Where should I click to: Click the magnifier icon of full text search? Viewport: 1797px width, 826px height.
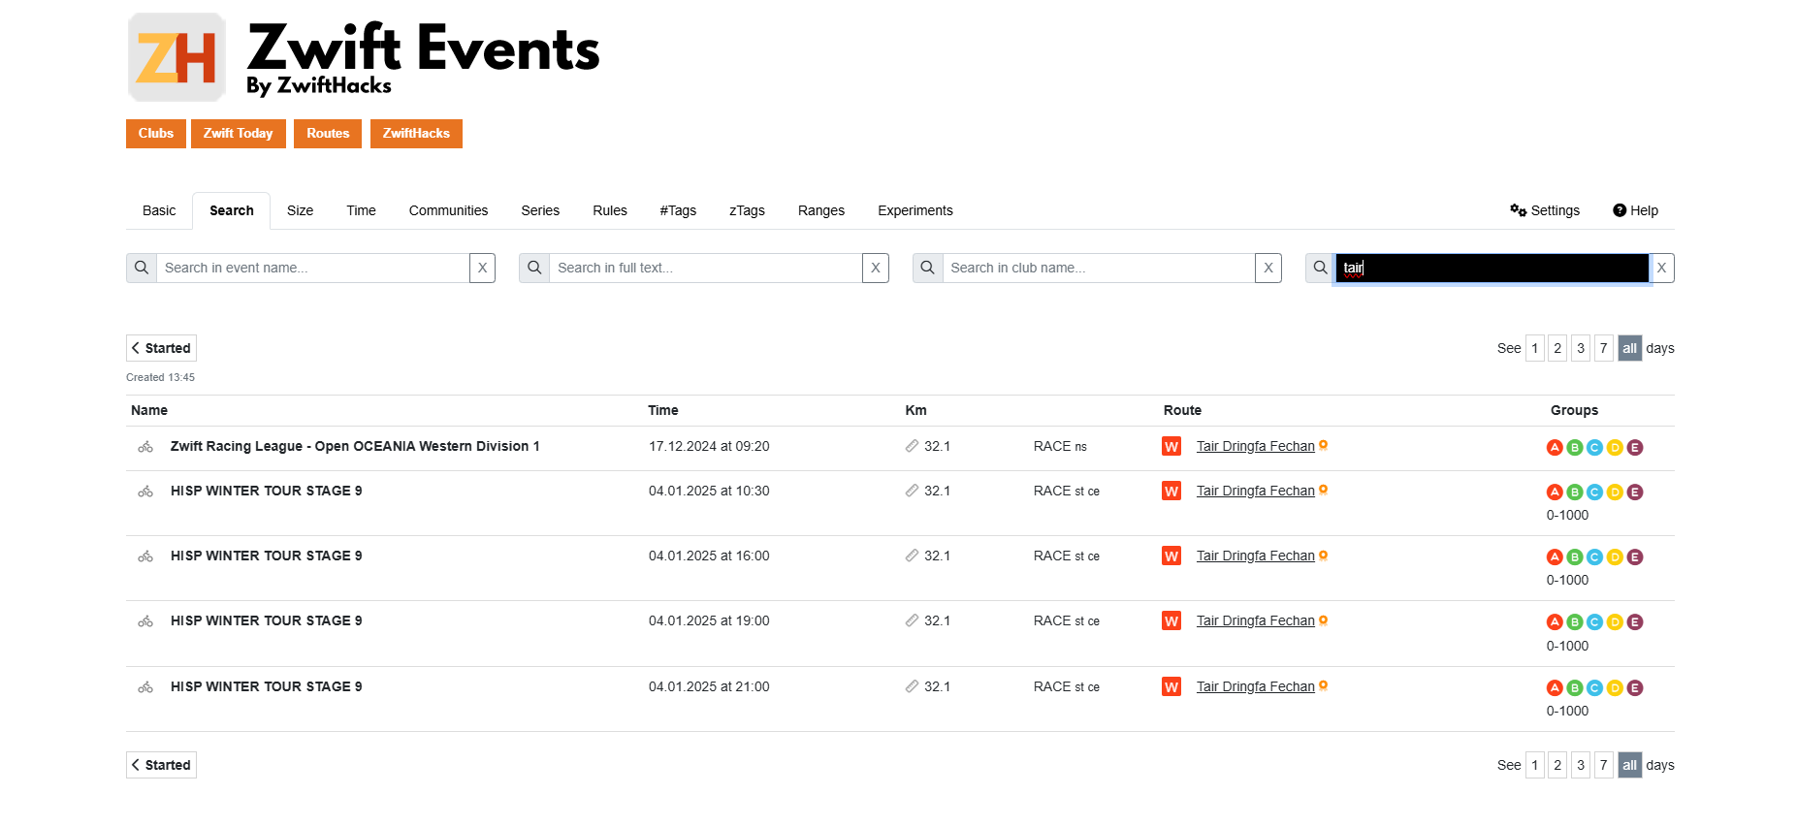(534, 269)
